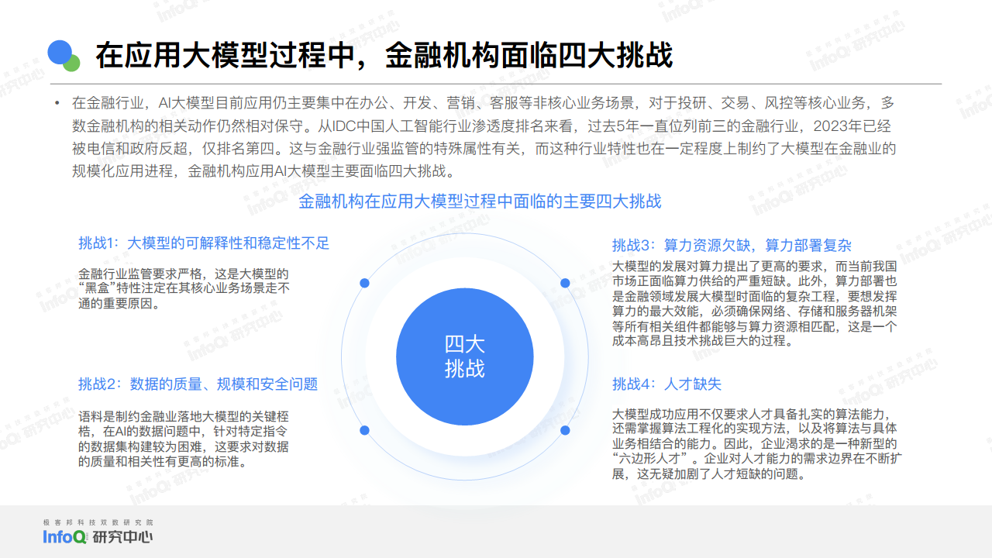Image resolution: width=992 pixels, height=558 pixels.
Task: Click heading '挑战3：算力资源欠缺，算力部署复杂'
Action: coord(732,246)
